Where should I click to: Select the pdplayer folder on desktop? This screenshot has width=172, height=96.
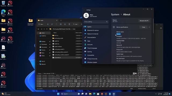(x=3, y=30)
